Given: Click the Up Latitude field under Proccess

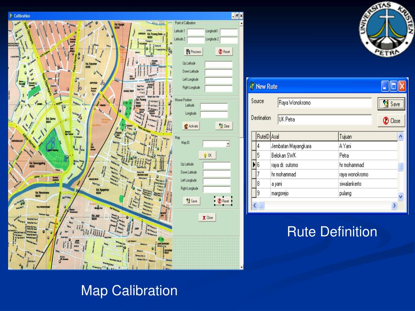Looking at the screenshot, I should click(x=219, y=63).
